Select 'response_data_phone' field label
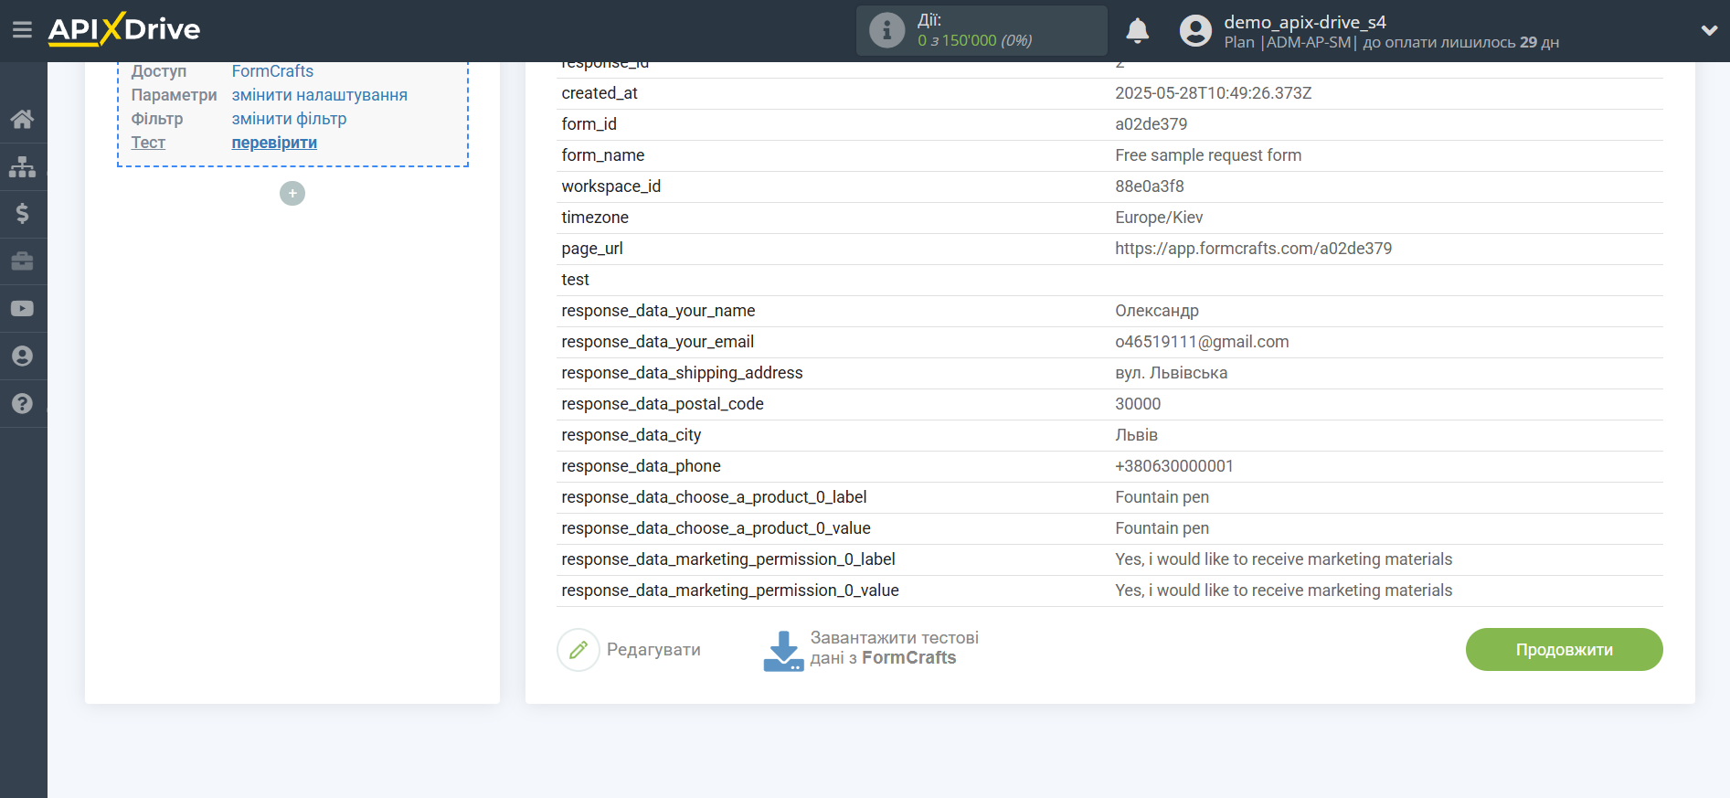The width and height of the screenshot is (1730, 798). (x=641, y=466)
